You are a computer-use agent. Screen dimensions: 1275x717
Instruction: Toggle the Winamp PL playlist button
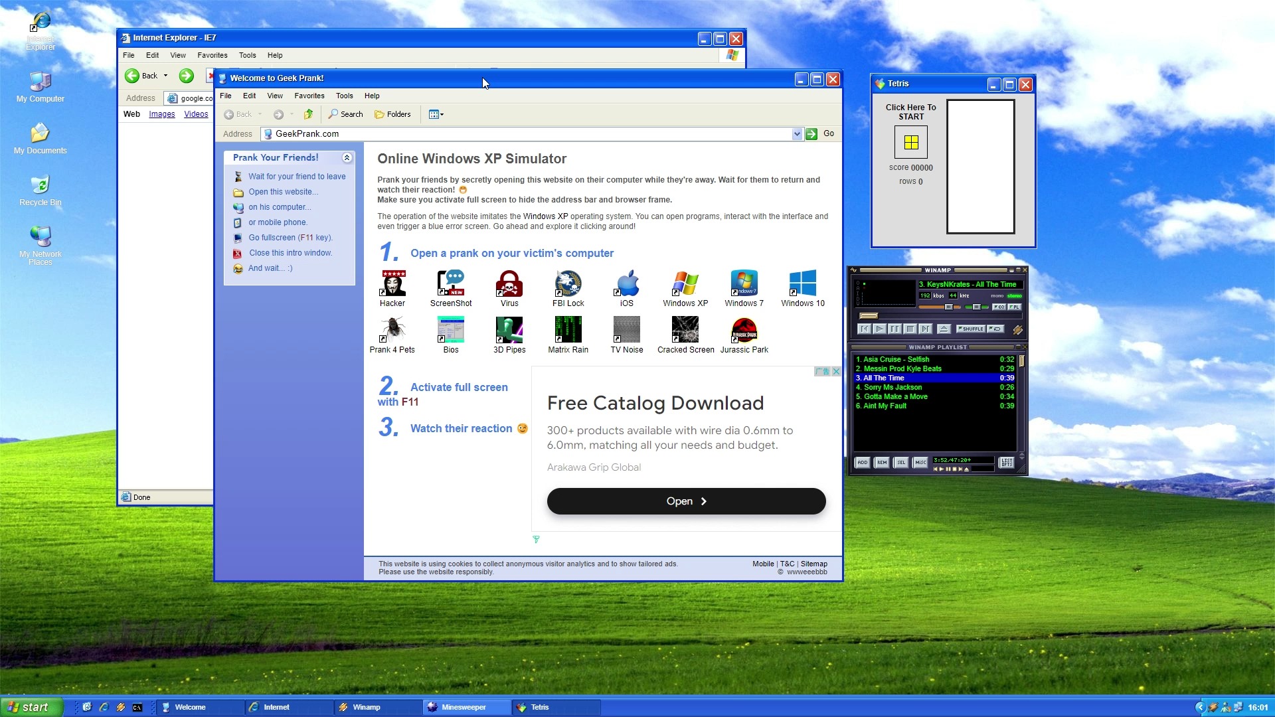point(1014,307)
